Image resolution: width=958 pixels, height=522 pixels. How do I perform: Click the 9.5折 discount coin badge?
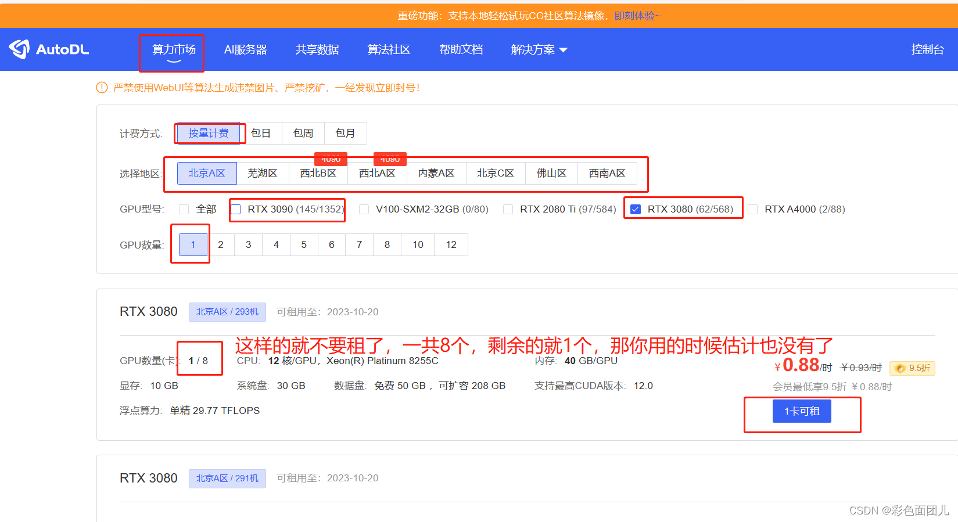coord(912,368)
